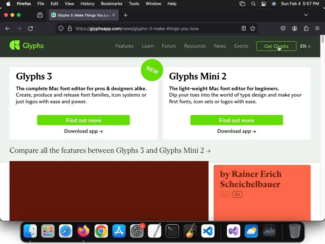The height and width of the screenshot is (244, 325).
Task: Click the Glyphs logo in site header
Action: [x=27, y=45]
